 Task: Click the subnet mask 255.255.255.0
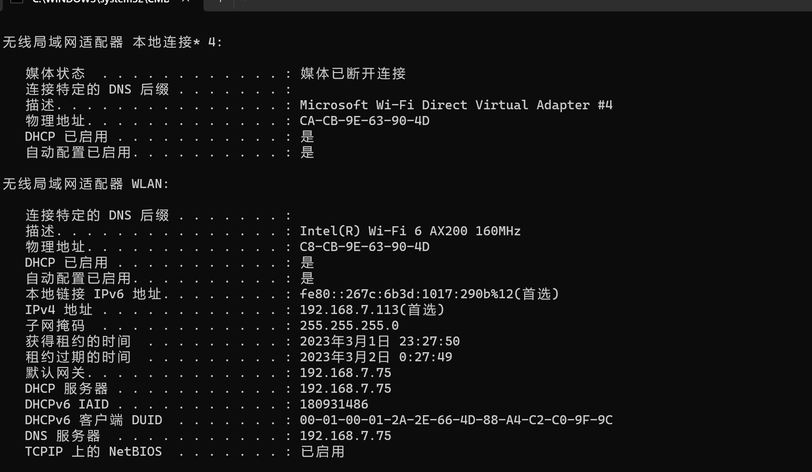coord(349,325)
